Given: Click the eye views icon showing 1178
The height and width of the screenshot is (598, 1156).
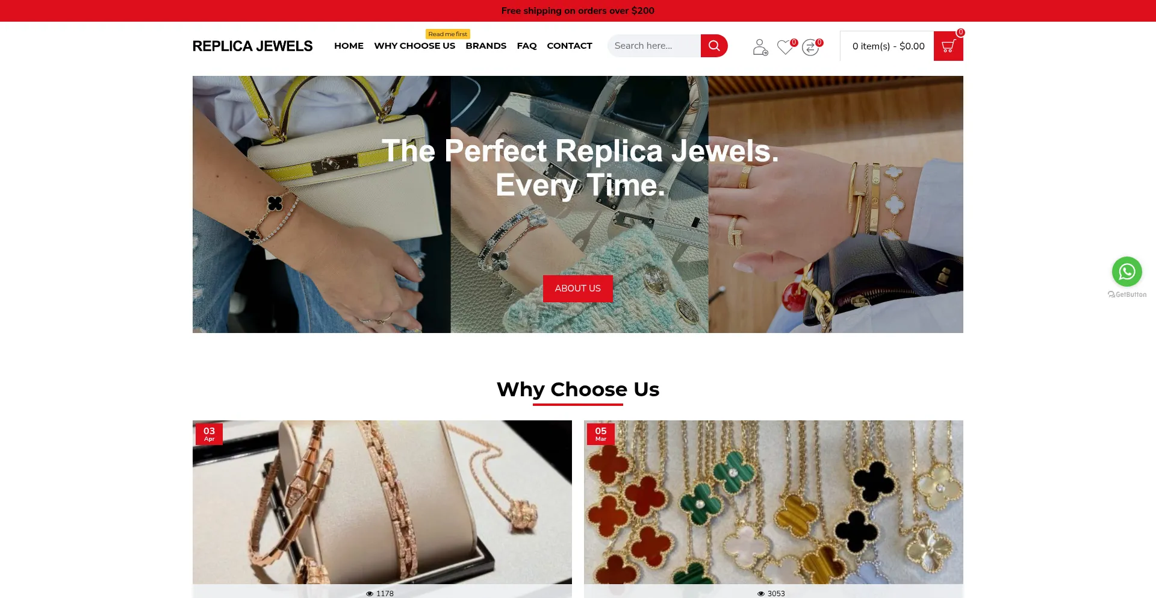Looking at the screenshot, I should tap(370, 594).
